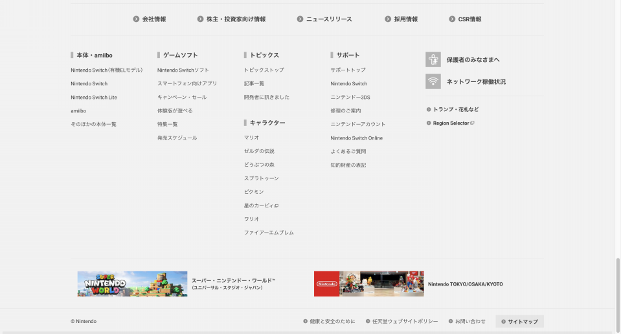
Task: Open Region Selector link
Action: (451, 123)
